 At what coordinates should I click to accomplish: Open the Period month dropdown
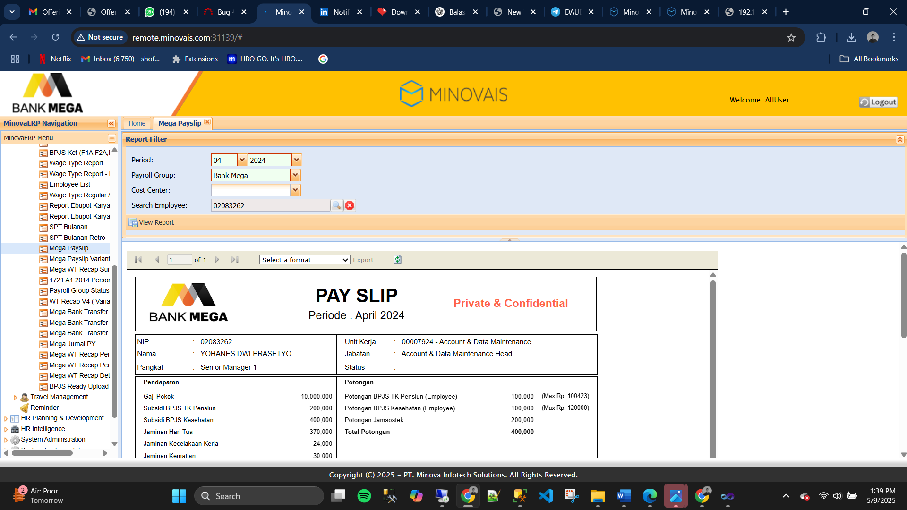[x=242, y=160]
